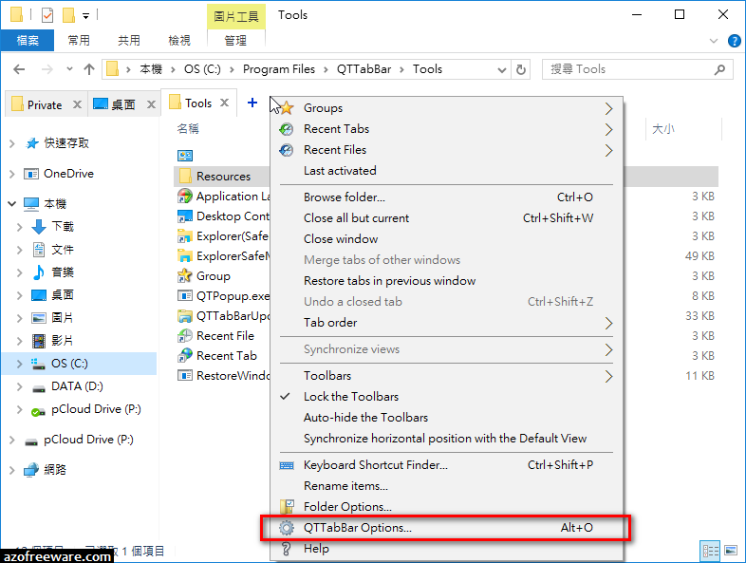Select Close all but current
Viewport: 746px width, 563px height.
tap(446, 218)
